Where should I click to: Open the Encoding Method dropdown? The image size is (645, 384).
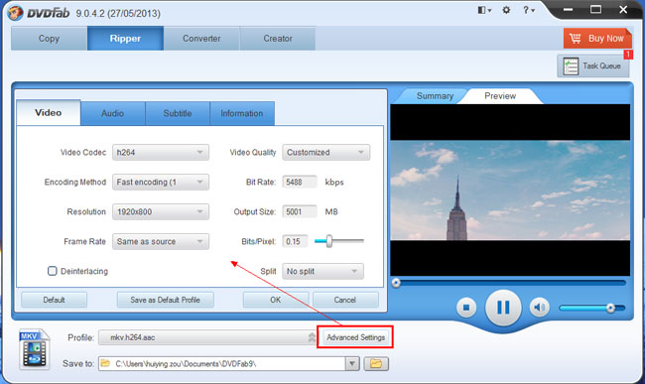tap(161, 182)
